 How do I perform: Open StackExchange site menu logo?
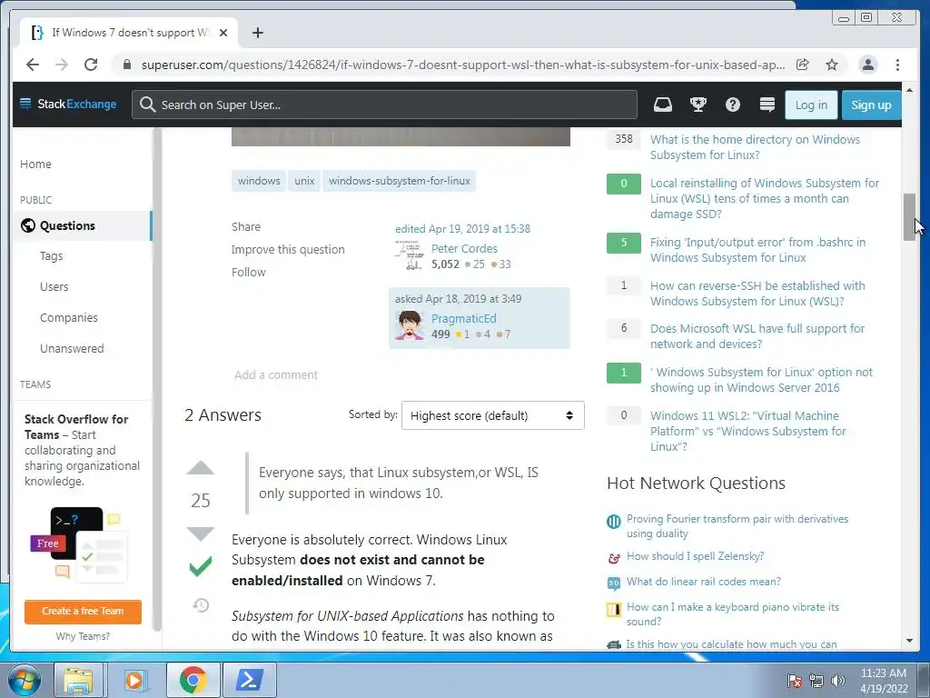68,105
